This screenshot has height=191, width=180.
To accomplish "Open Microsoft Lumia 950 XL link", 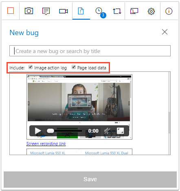I will tap(48, 153).
